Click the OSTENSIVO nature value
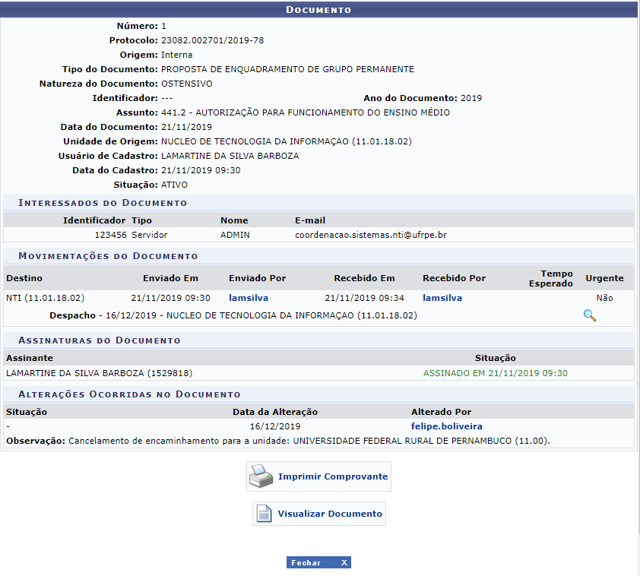 pyautogui.click(x=186, y=84)
